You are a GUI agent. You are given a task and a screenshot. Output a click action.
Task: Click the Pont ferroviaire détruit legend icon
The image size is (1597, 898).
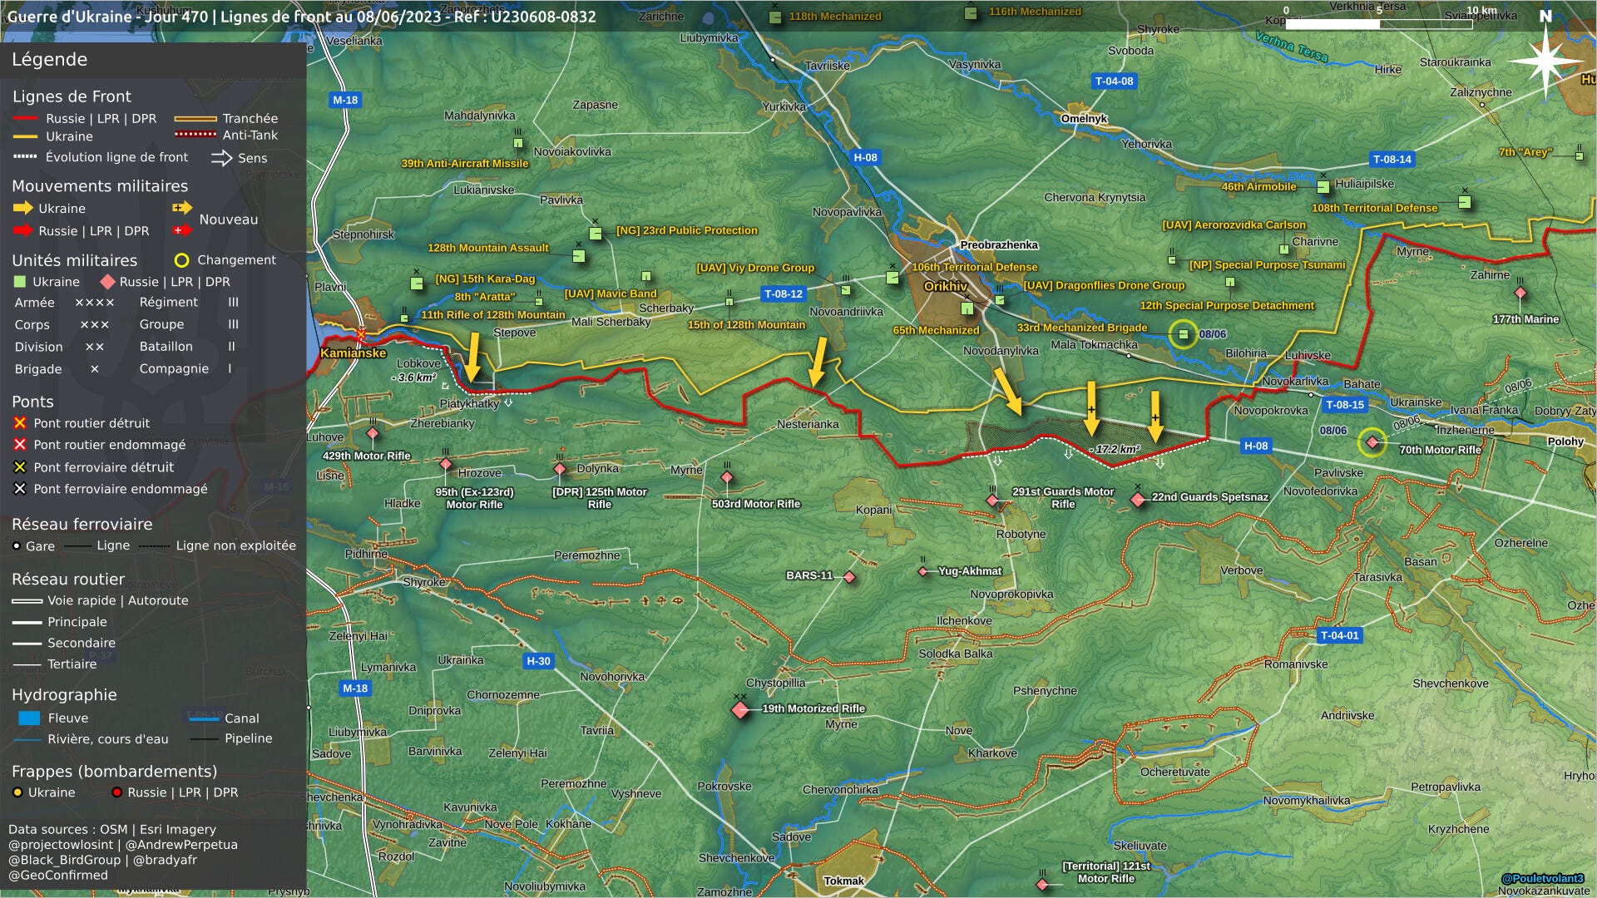pos(20,467)
